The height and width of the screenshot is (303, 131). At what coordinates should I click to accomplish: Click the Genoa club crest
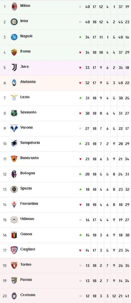pyautogui.click(x=14, y=235)
